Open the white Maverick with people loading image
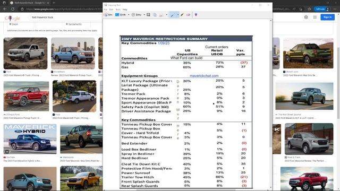The width and height of the screenshot is (340, 191). tap(74, 96)
